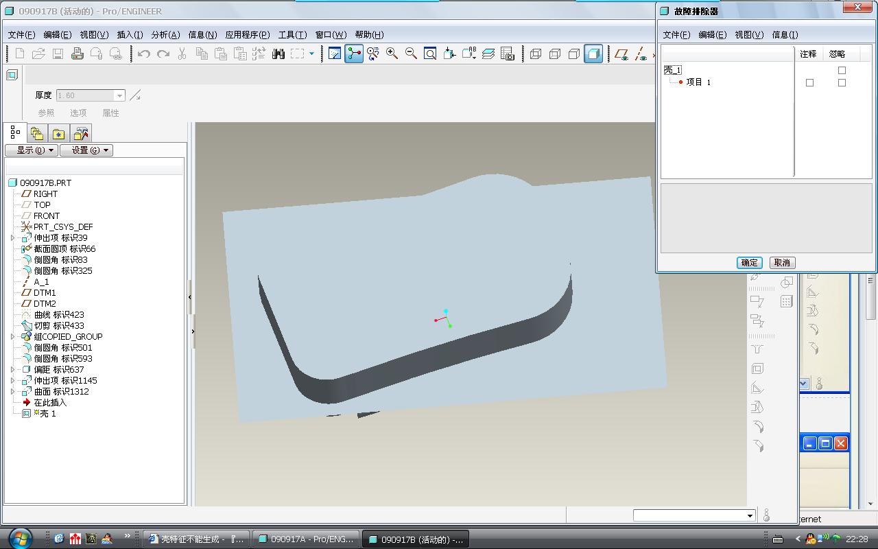Click the save disk icon
The image size is (878, 549).
tap(58, 54)
